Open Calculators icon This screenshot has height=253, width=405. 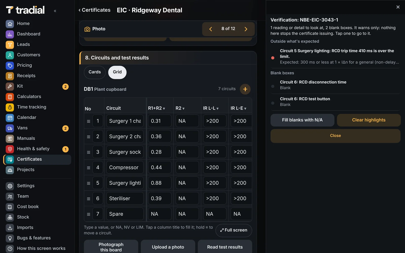(10, 97)
